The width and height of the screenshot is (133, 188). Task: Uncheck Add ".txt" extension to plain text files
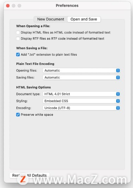coord(18,54)
